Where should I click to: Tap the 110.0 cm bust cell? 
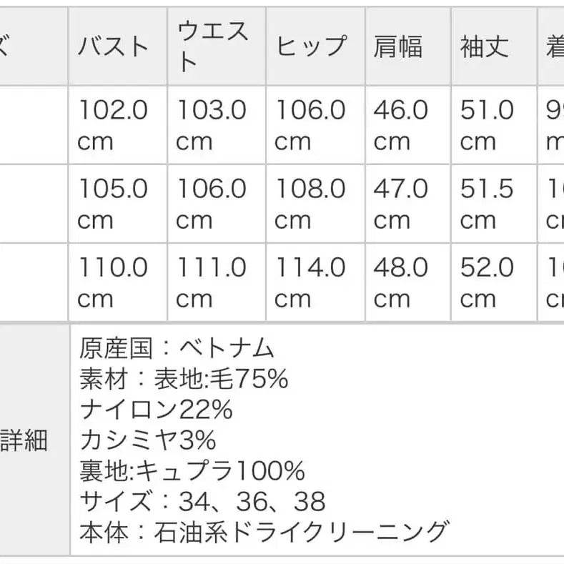(113, 283)
